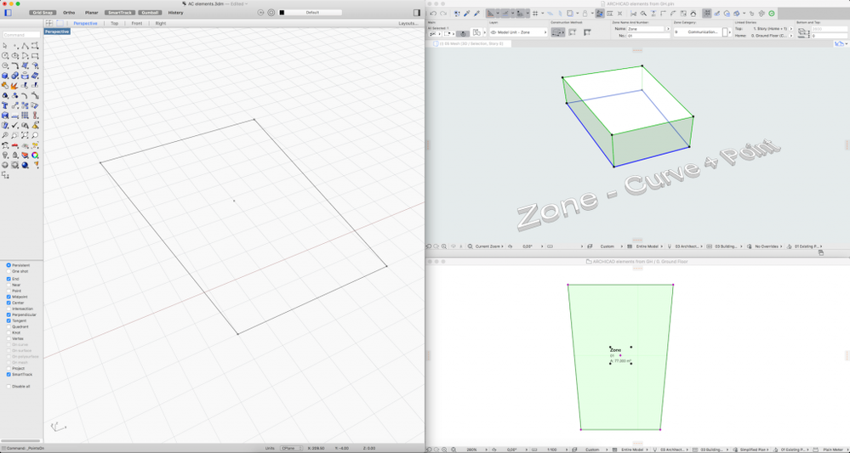Select the Persistent osnap radio button
Screen dimensions: 850x453
click(x=9, y=265)
